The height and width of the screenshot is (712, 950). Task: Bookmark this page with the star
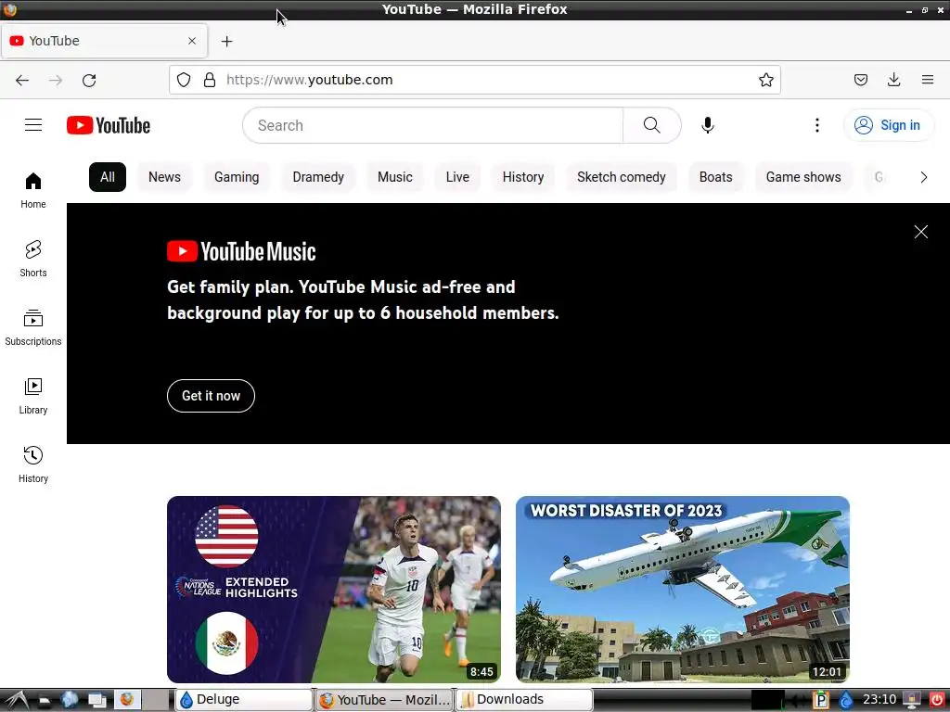pyautogui.click(x=765, y=80)
